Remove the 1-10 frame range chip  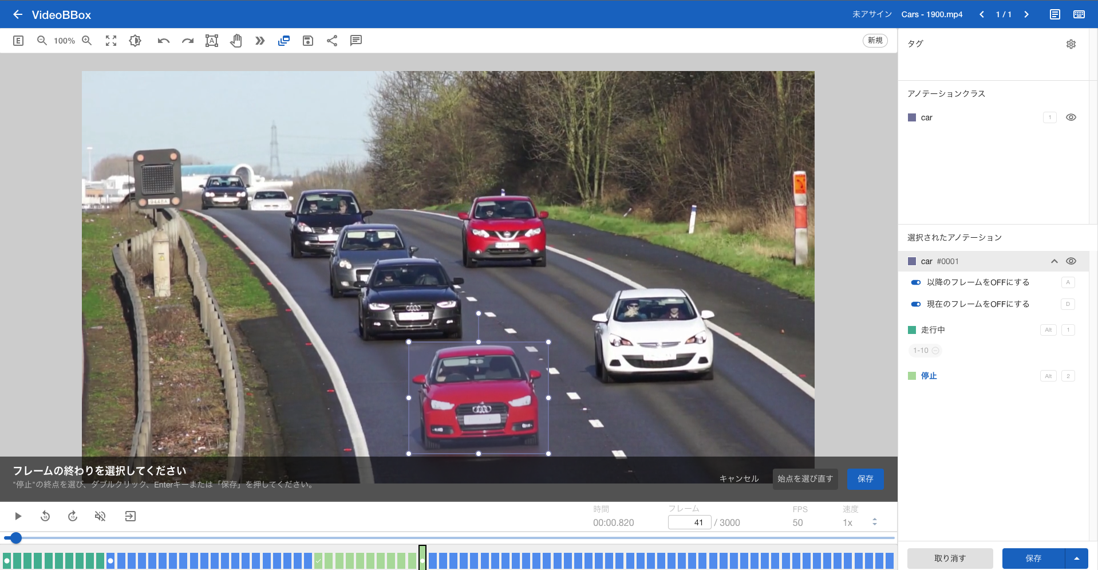click(935, 351)
